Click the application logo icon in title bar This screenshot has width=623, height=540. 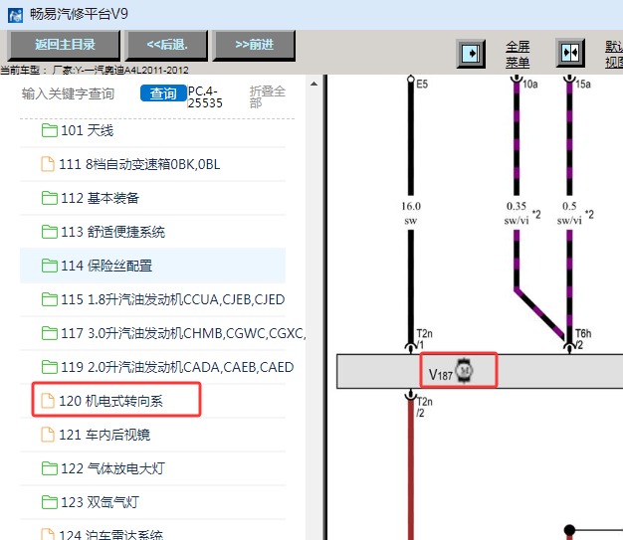(x=15, y=15)
